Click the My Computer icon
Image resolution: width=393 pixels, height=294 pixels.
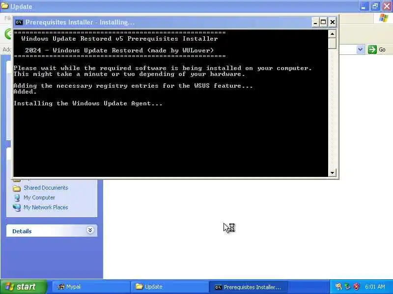click(17, 198)
